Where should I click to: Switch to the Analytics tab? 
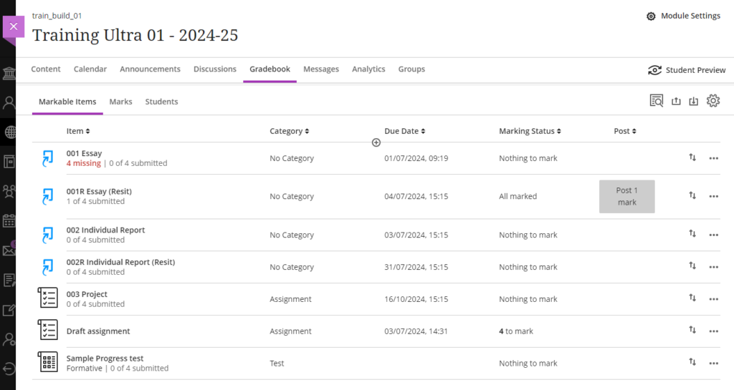(369, 69)
